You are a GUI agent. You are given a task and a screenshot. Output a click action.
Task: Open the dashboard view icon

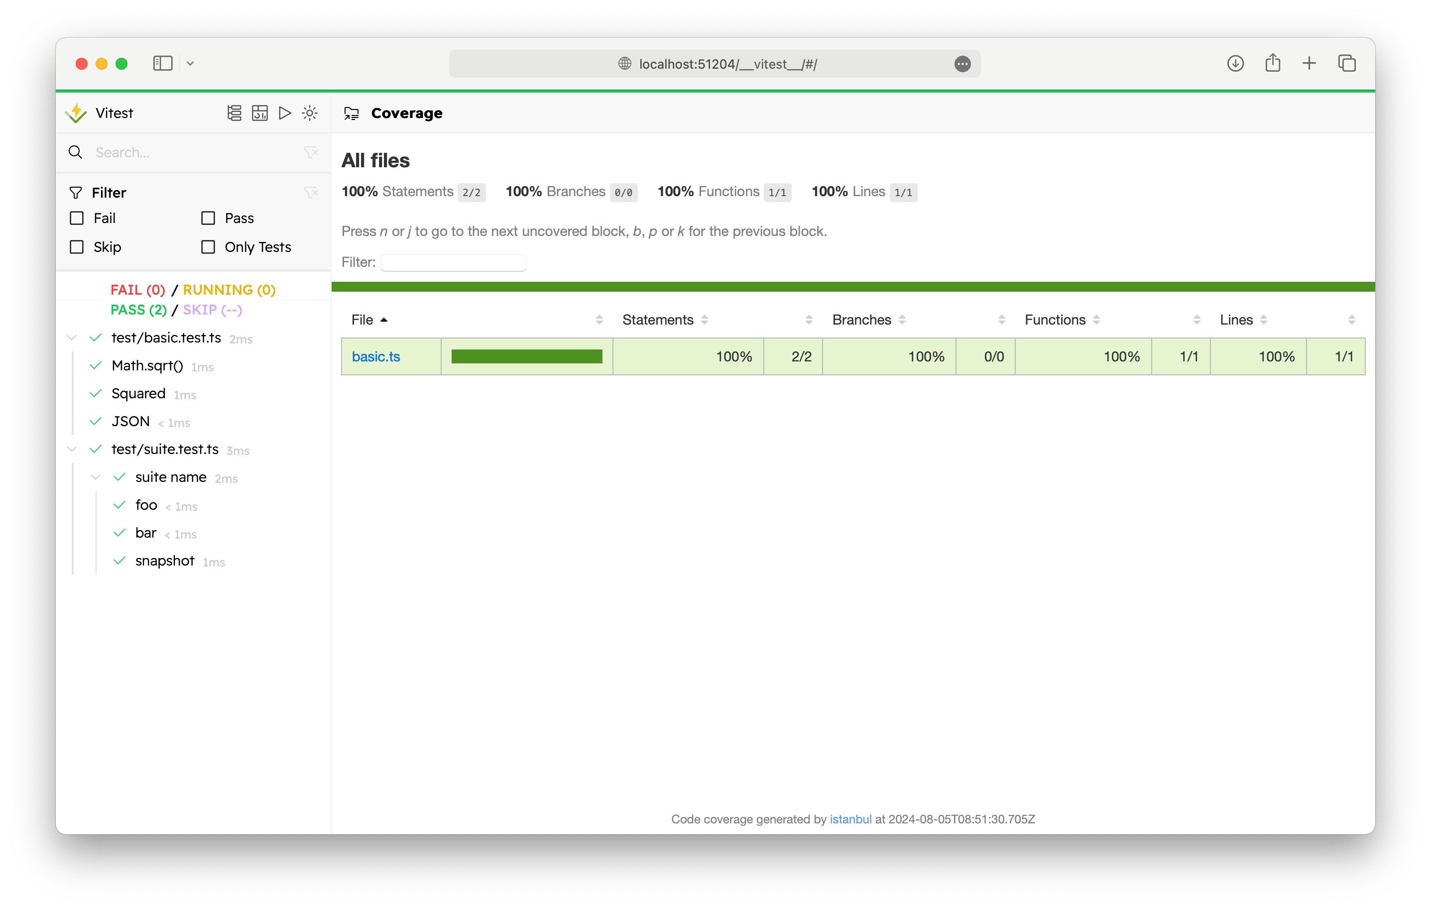coord(260,113)
